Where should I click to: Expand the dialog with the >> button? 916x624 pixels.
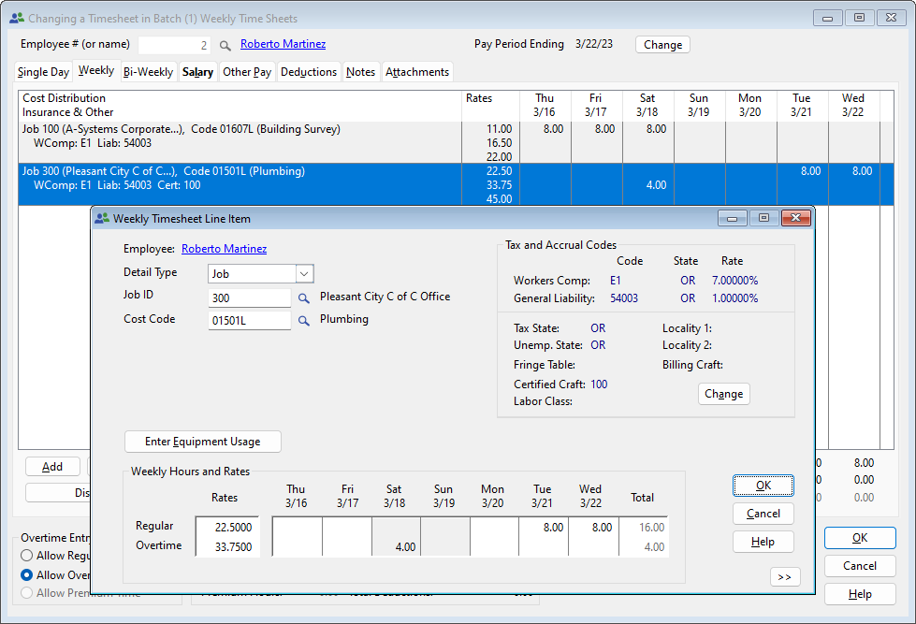pyautogui.click(x=784, y=577)
